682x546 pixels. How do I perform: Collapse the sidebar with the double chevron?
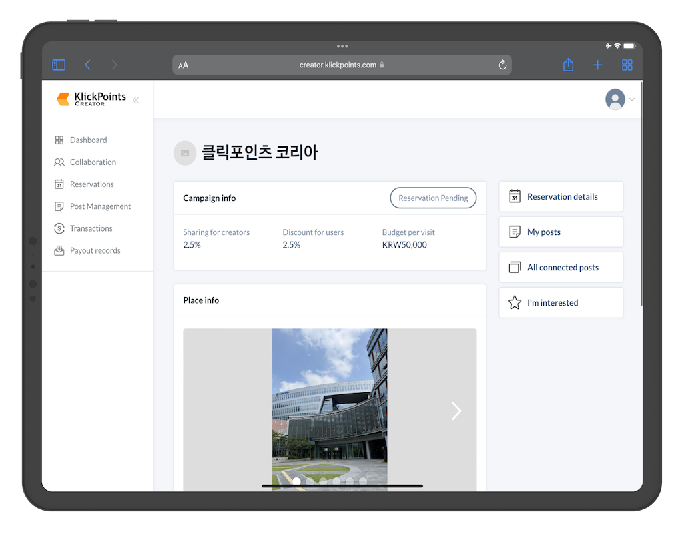click(x=136, y=100)
